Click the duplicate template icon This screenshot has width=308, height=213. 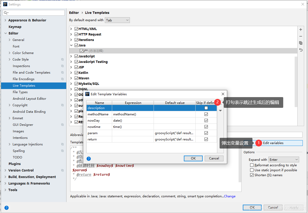click(300, 43)
